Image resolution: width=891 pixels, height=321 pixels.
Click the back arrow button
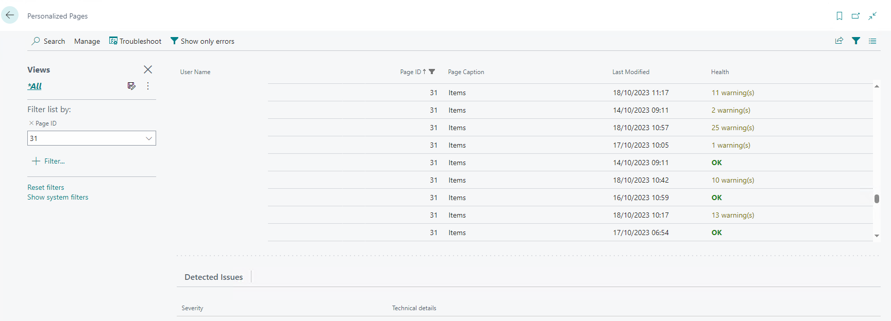(10, 15)
